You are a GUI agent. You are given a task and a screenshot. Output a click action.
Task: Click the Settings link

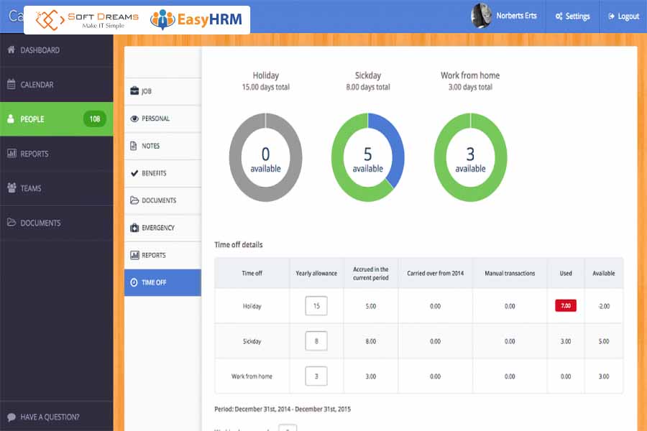572,17
